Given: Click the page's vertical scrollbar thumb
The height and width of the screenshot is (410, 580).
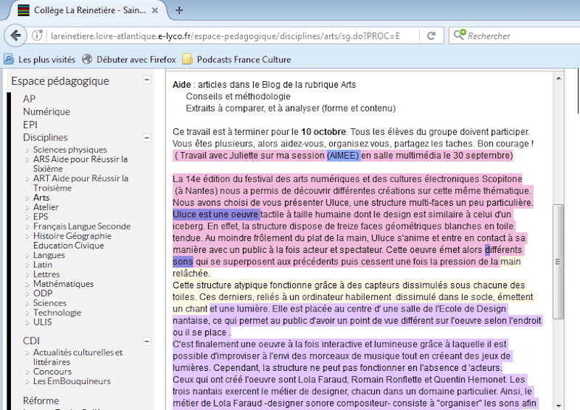Looking at the screenshot, I should (x=558, y=261).
